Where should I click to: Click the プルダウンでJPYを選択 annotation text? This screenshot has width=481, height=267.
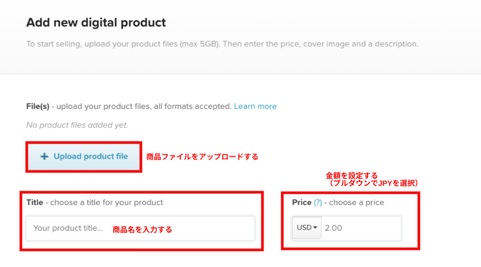374,183
